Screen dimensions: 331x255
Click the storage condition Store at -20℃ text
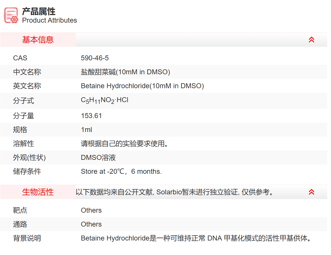121,171
